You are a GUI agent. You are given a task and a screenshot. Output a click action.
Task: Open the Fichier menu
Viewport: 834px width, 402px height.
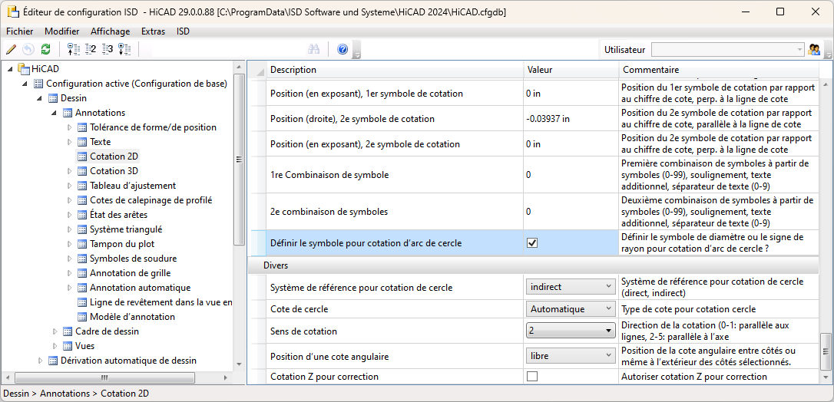[x=20, y=31]
